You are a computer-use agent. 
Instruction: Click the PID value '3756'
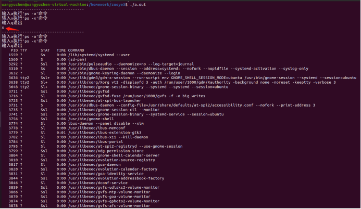pos(13,119)
